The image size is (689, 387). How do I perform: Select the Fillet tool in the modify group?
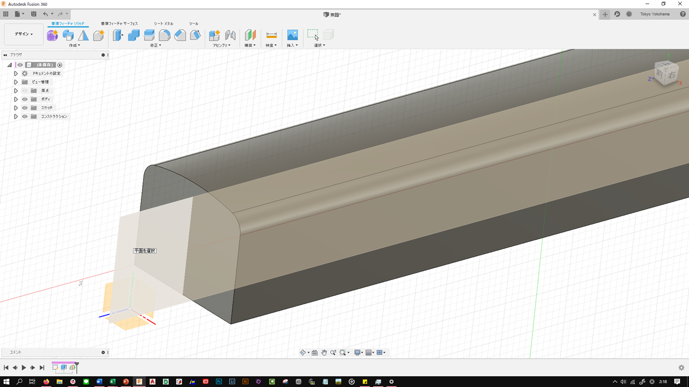[x=165, y=35]
